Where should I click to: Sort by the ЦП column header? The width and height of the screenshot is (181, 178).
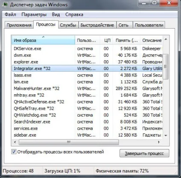[107, 40]
